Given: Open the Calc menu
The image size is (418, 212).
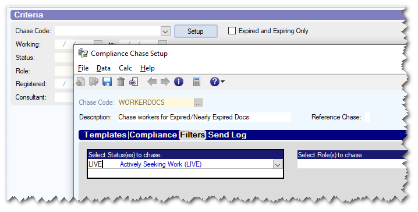Looking at the screenshot, I should tap(125, 68).
